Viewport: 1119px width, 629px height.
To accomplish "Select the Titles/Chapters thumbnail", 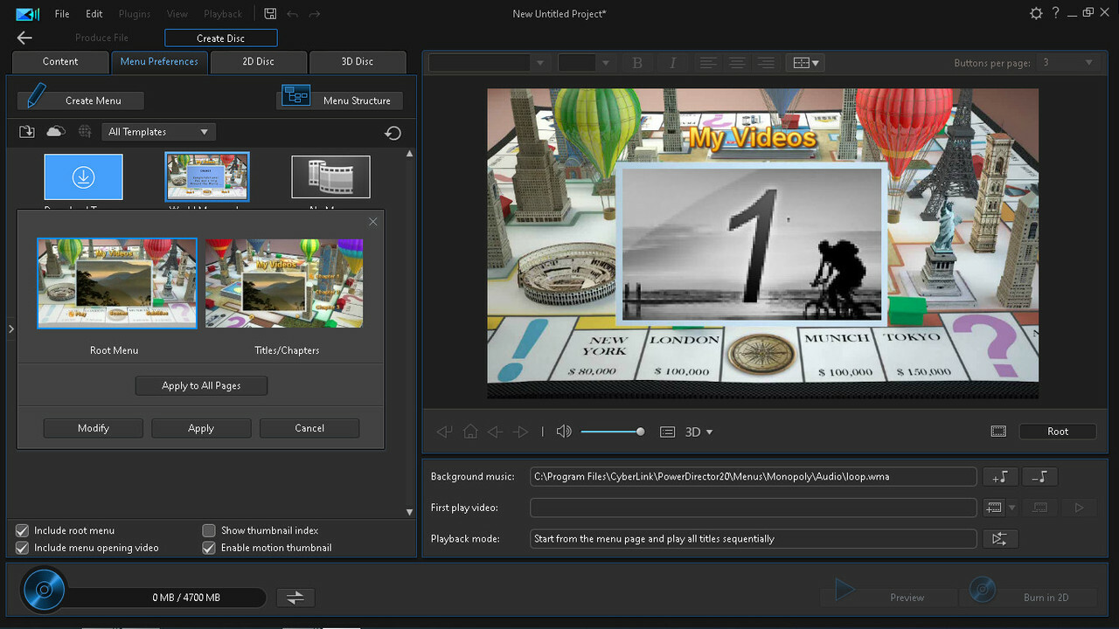I will pyautogui.click(x=284, y=284).
